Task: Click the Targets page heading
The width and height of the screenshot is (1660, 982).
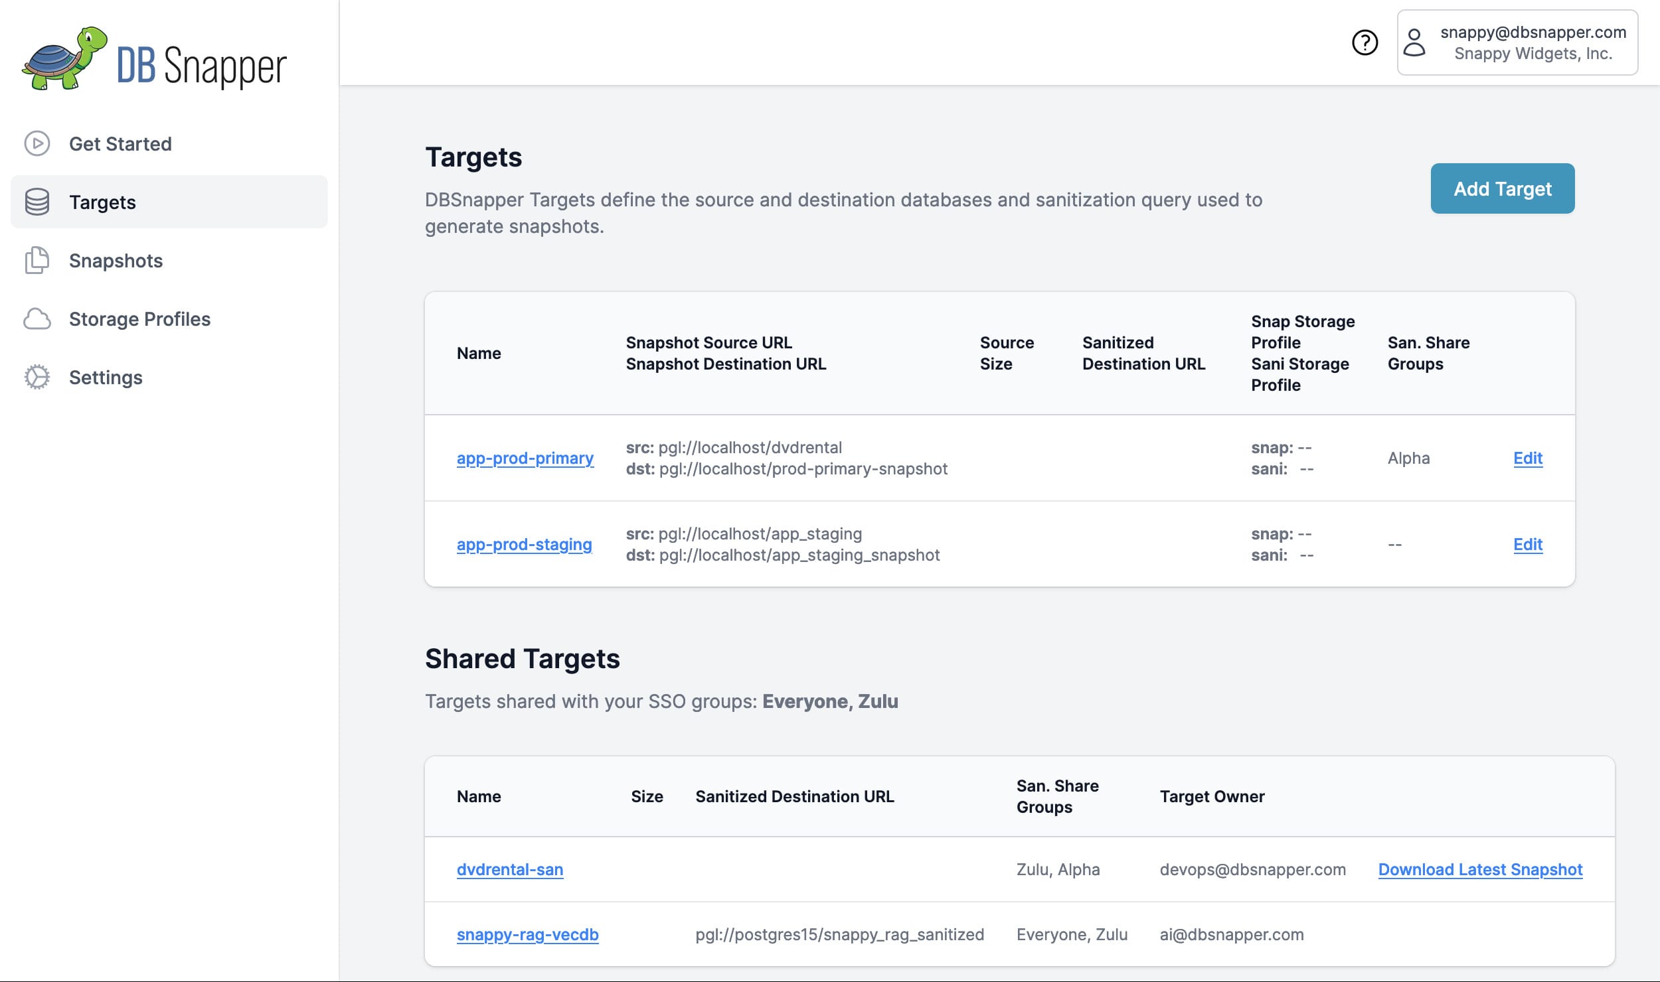Action: 473,157
